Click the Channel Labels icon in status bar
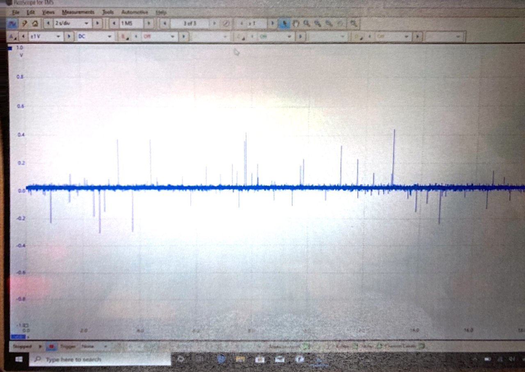This screenshot has width=525, height=372. coord(421,347)
